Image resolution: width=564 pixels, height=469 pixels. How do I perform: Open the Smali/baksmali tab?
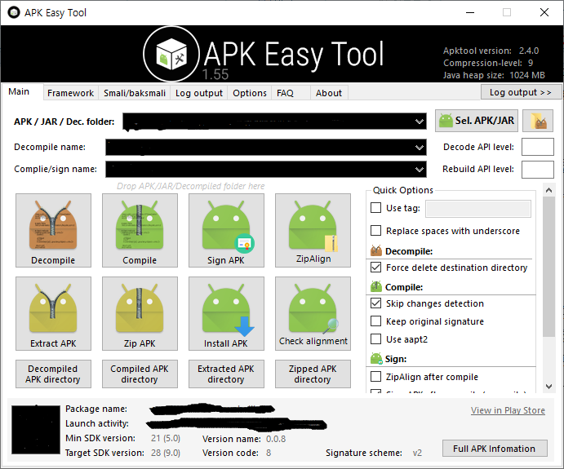(x=135, y=93)
